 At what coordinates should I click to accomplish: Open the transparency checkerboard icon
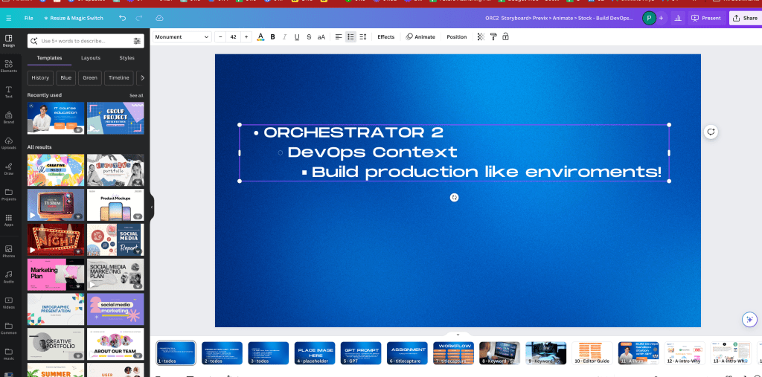[x=481, y=37]
